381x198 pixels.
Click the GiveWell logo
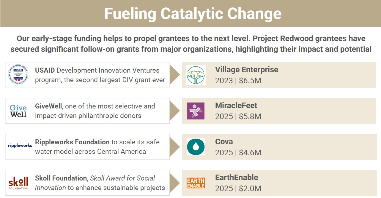(18, 111)
